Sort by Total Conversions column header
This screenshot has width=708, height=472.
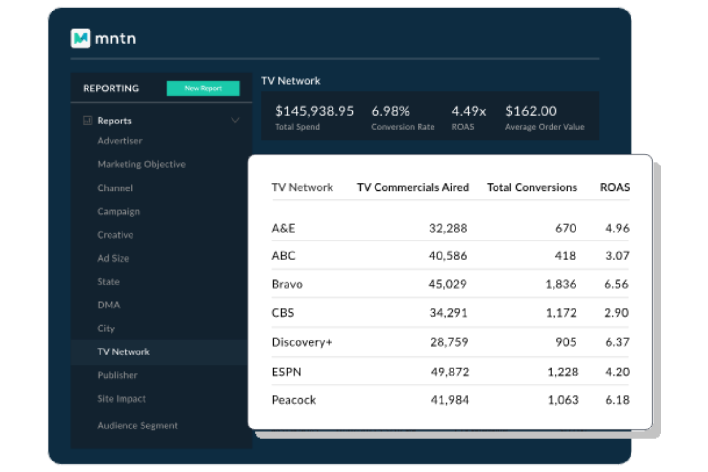(x=532, y=187)
